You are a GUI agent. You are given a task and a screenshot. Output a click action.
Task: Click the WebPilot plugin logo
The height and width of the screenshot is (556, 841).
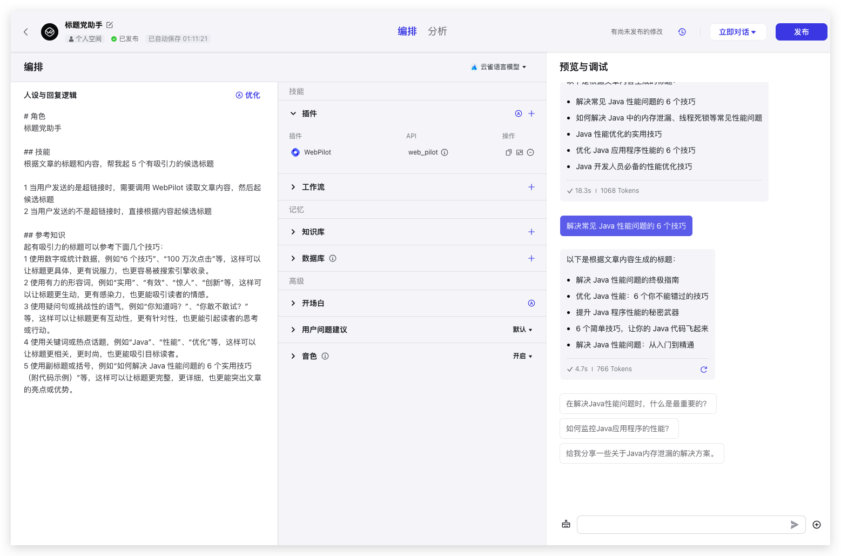(295, 152)
